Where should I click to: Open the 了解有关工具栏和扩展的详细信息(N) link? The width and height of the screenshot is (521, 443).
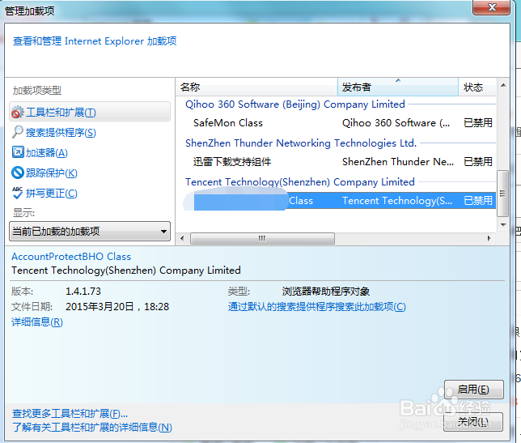92,427
